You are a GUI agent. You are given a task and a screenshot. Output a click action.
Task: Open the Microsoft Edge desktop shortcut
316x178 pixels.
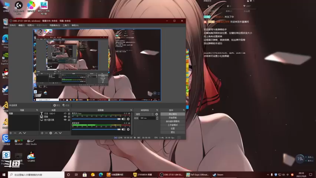[x=5, y=42]
